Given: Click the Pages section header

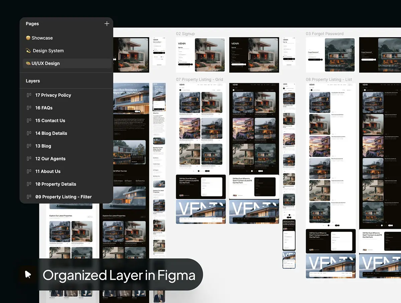Looking at the screenshot, I should tap(32, 24).
